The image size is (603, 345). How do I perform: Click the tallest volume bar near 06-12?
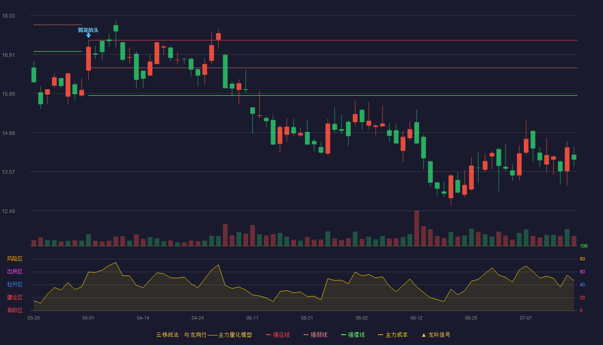click(x=417, y=228)
